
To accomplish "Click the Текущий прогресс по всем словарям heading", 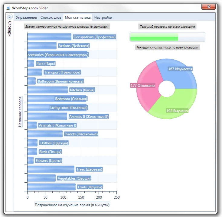I will coord(167,27).
